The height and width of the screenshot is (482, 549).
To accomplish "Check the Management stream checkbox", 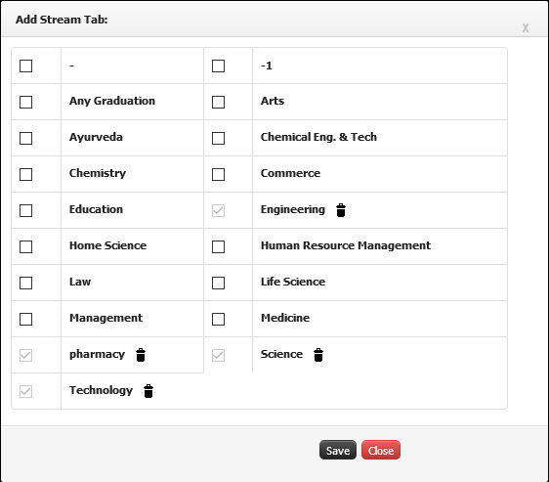I will point(26,319).
